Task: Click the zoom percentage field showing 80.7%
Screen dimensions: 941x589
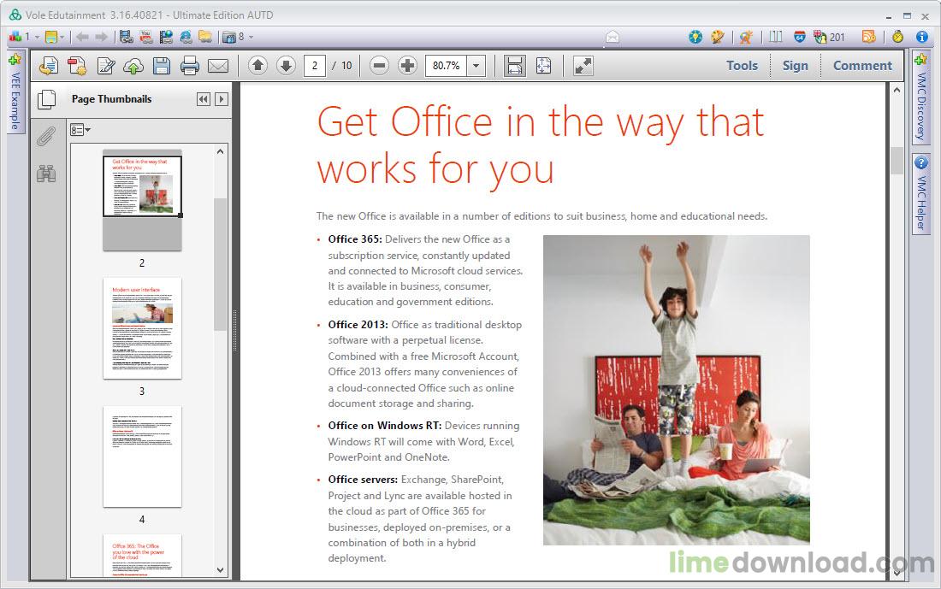Action: click(x=446, y=65)
